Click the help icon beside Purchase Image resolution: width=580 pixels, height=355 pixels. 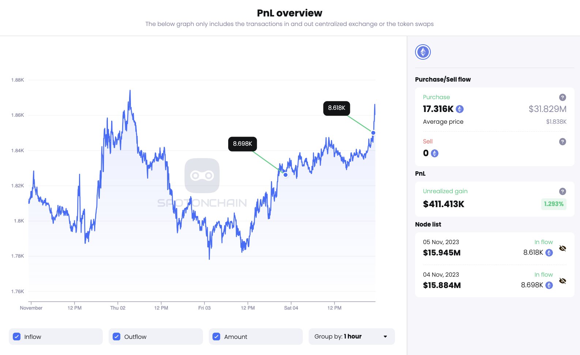562,97
